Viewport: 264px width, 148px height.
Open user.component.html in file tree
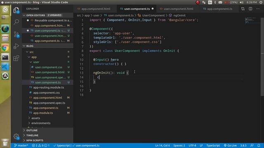coord(48,72)
